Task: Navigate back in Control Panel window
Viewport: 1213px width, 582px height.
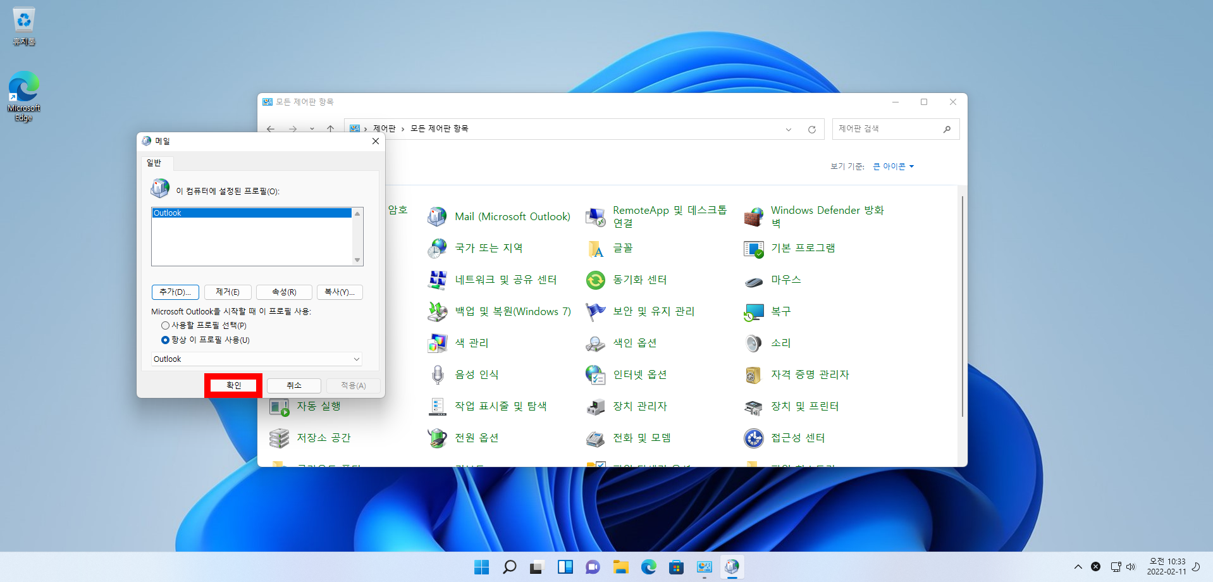Action: [271, 129]
